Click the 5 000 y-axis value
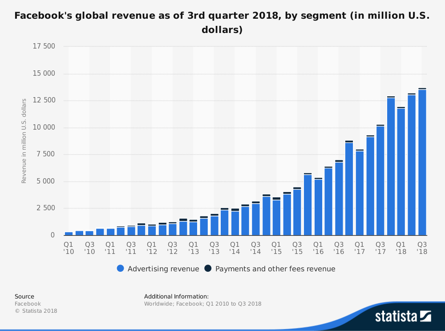The height and width of the screenshot is (331, 445). pyautogui.click(x=45, y=181)
